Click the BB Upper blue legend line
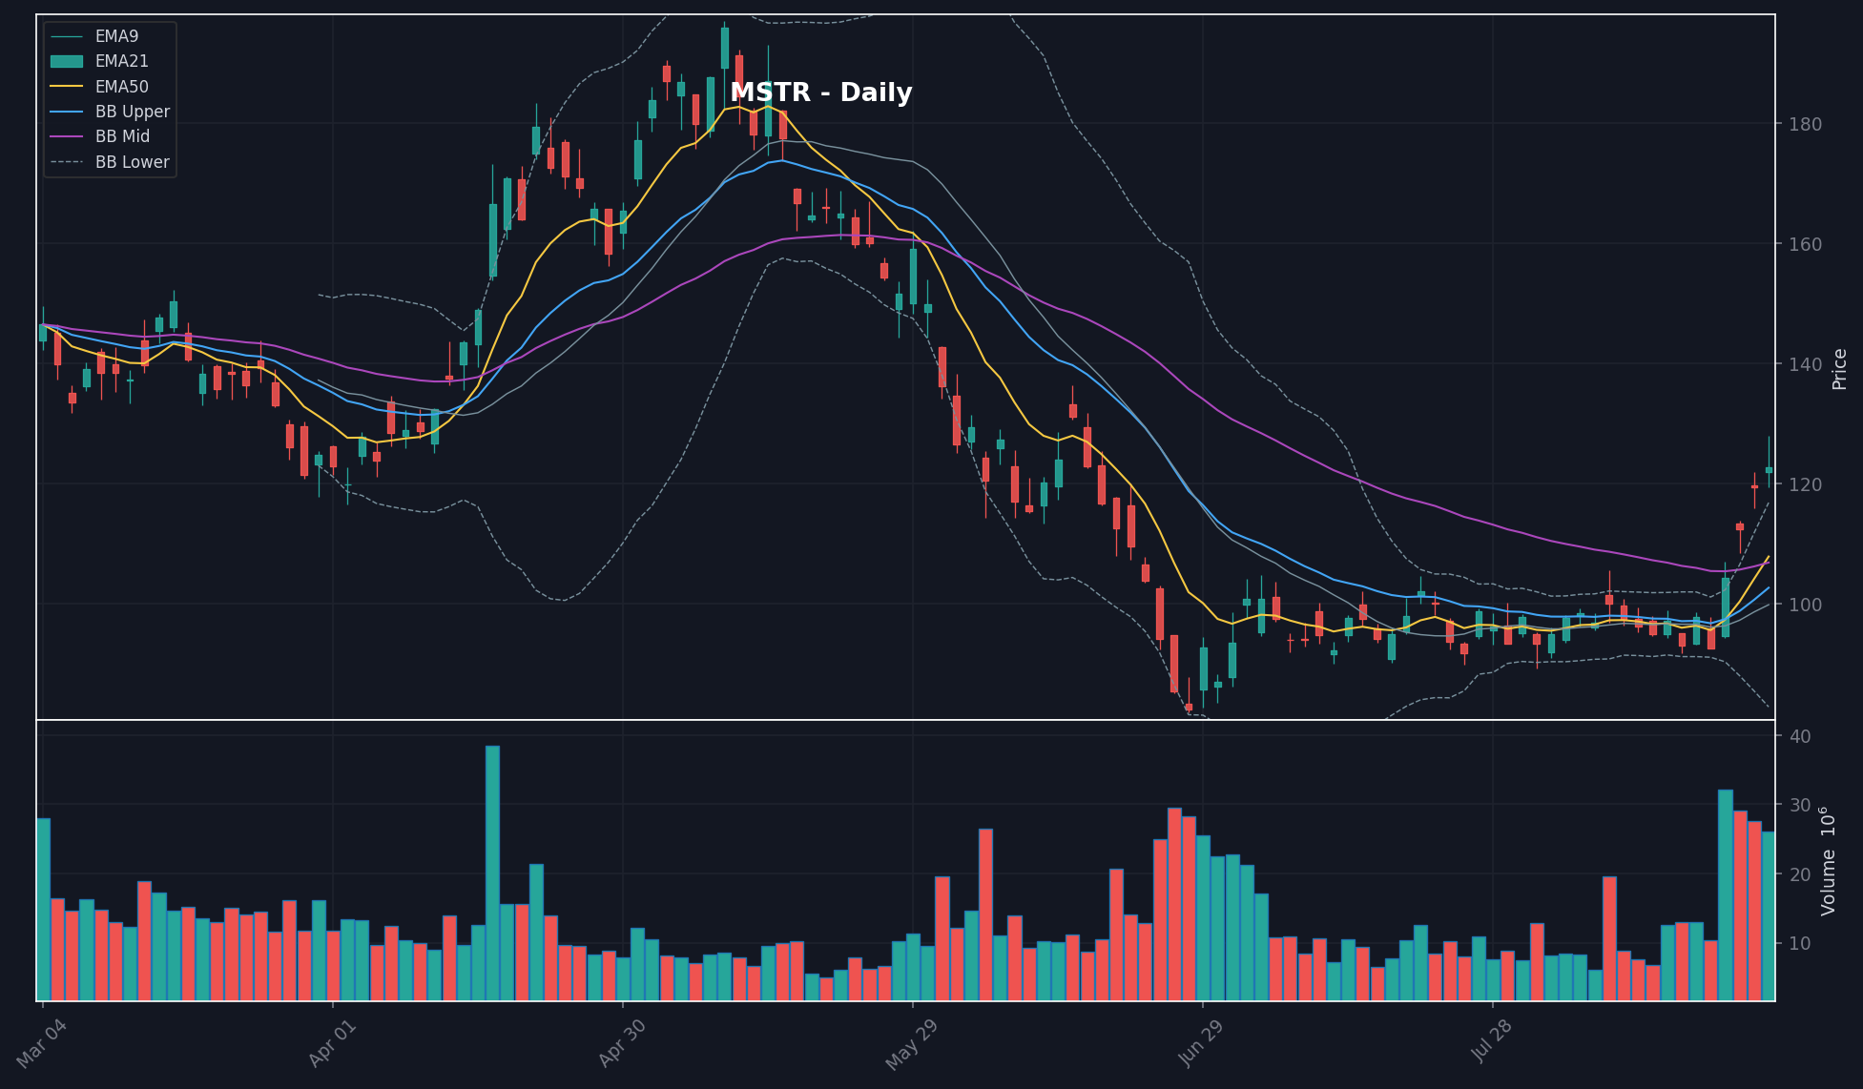 (x=67, y=112)
